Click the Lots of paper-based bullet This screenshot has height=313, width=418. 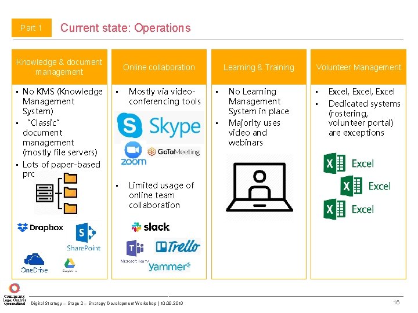(x=62, y=169)
